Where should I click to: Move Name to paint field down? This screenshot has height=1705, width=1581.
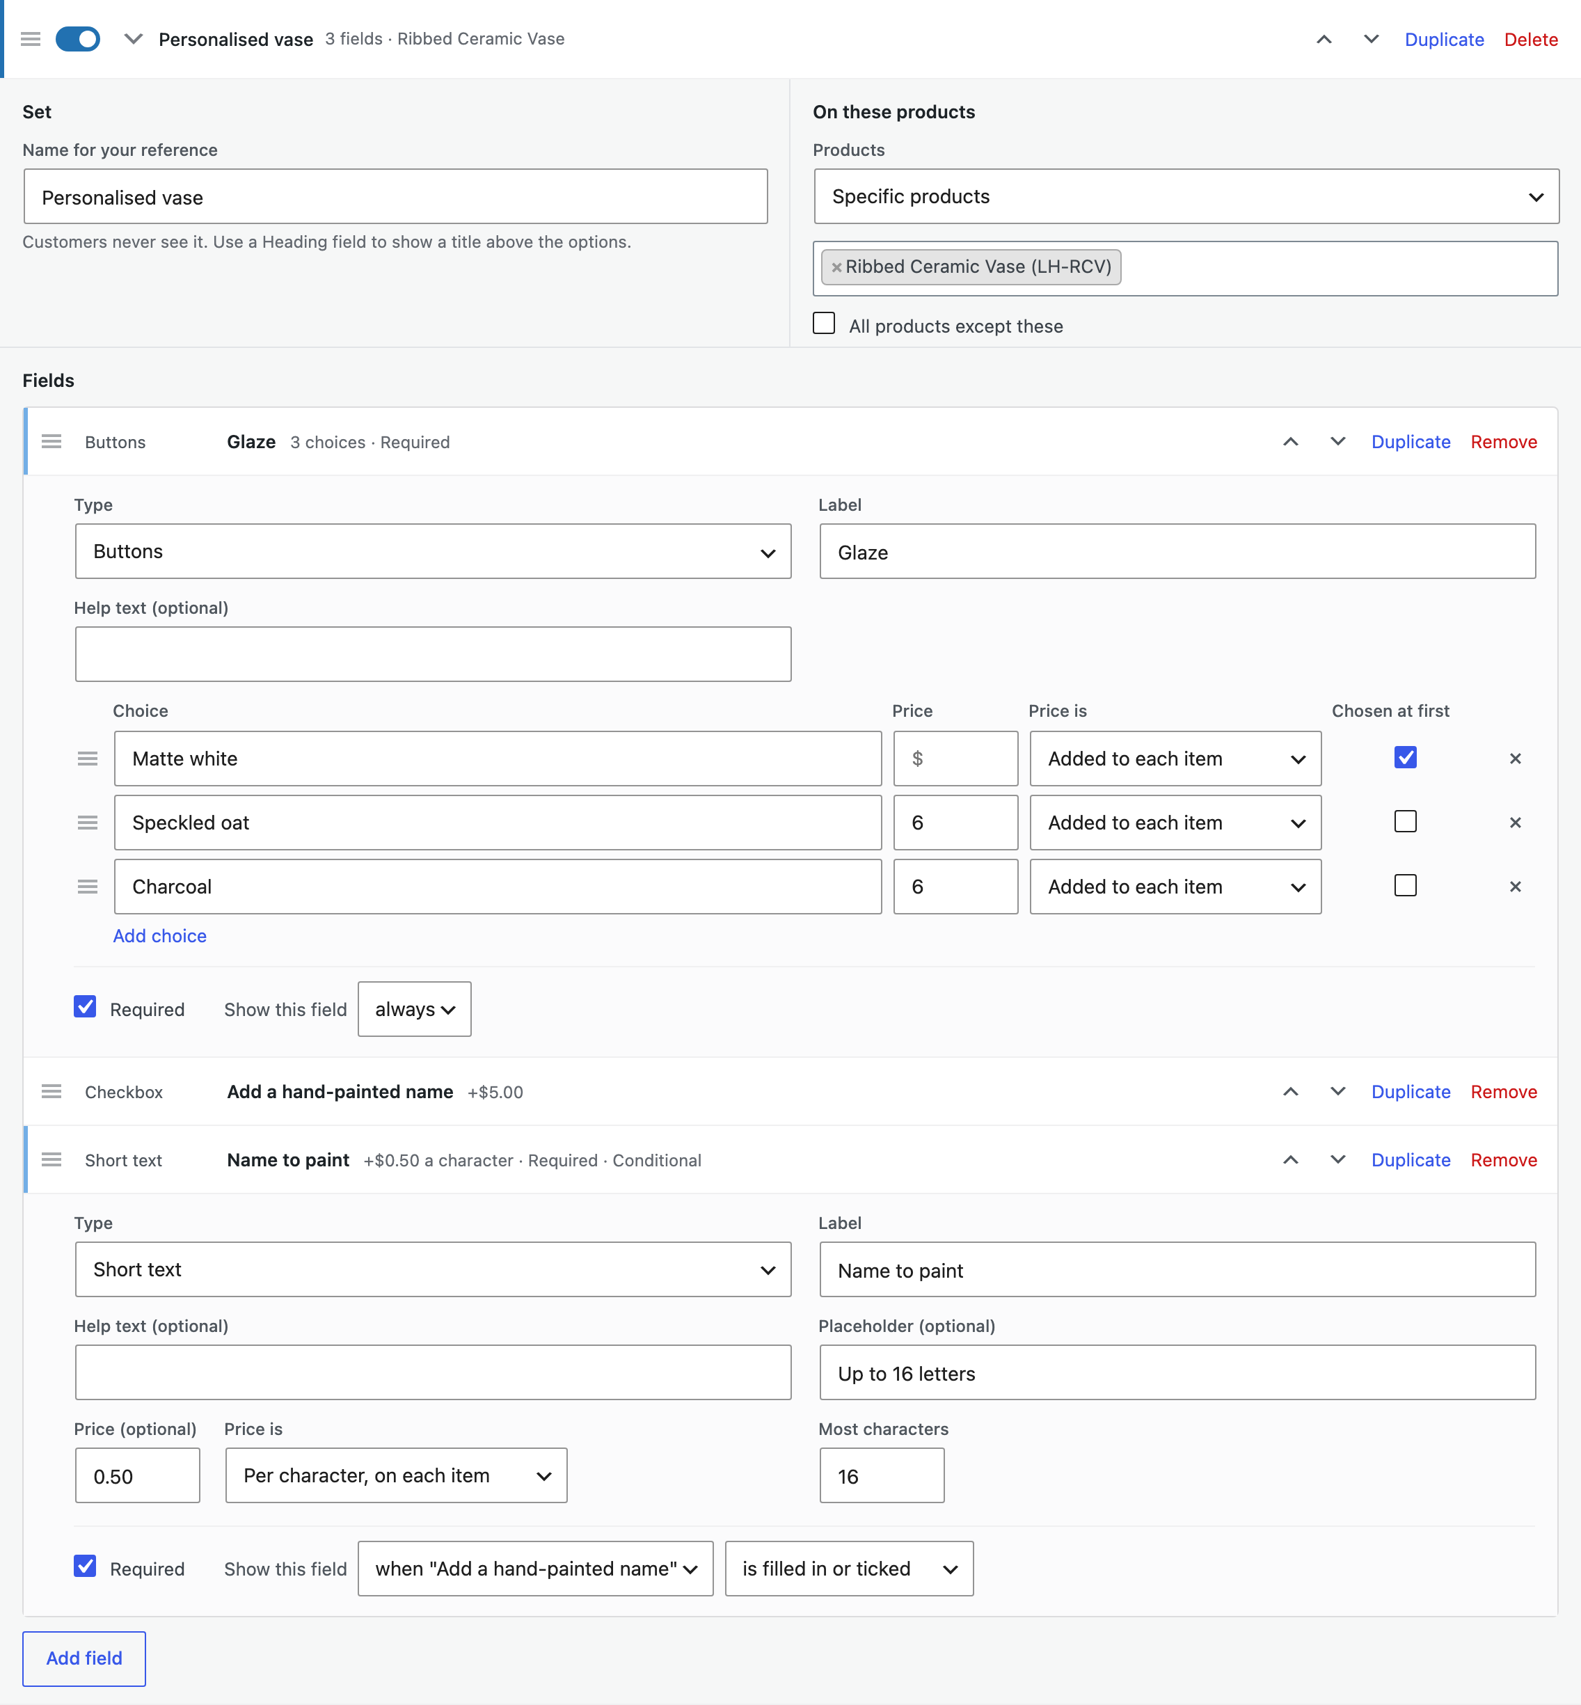(1338, 1160)
